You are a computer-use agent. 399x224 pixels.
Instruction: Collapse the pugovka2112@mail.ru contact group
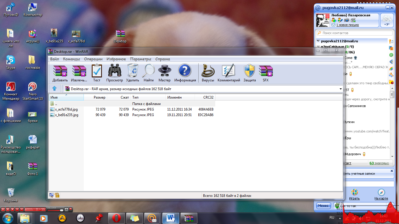coord(319,41)
